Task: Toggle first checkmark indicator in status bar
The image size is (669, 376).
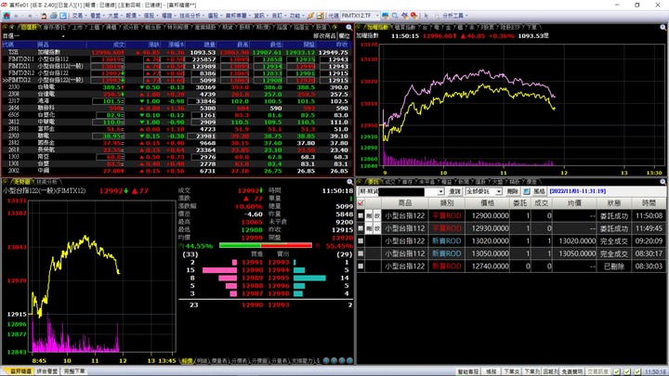Action: [617, 371]
